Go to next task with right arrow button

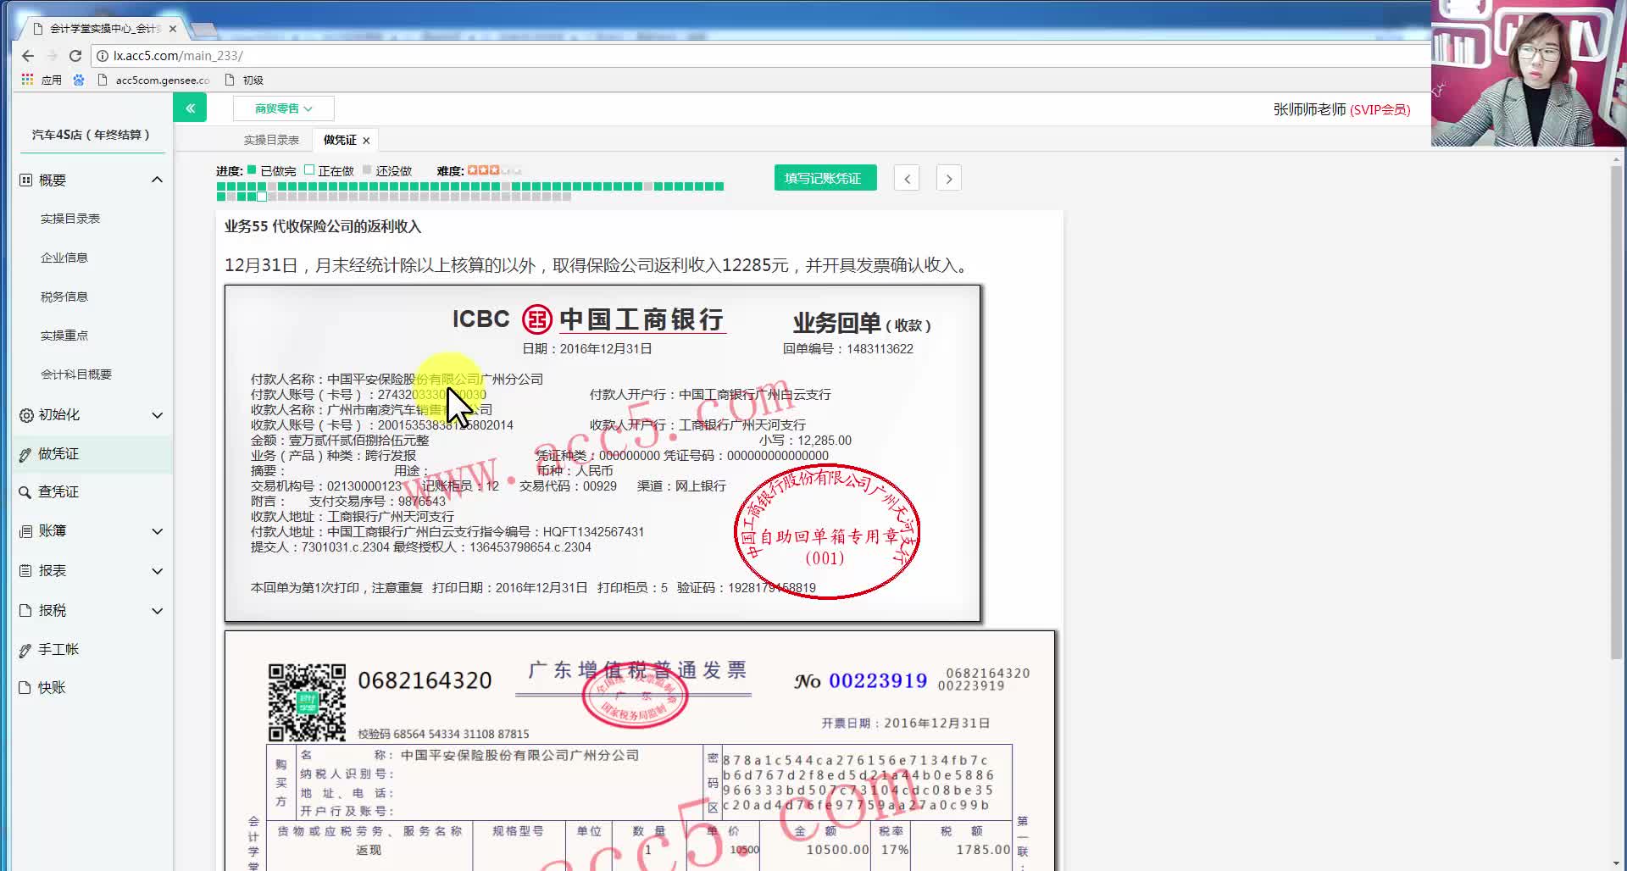click(x=949, y=179)
